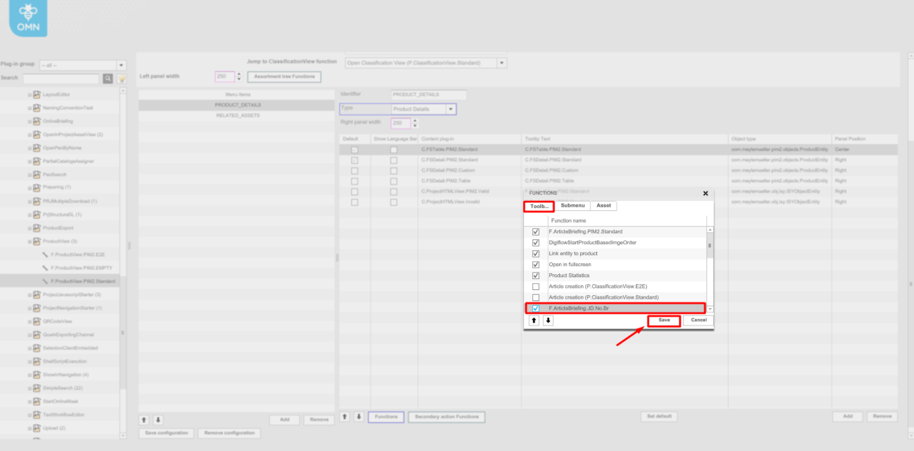Expand the ShowInNavigation (4) node
914x451 pixels.
[30, 375]
